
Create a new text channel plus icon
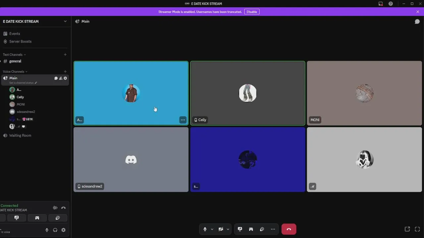(x=65, y=55)
